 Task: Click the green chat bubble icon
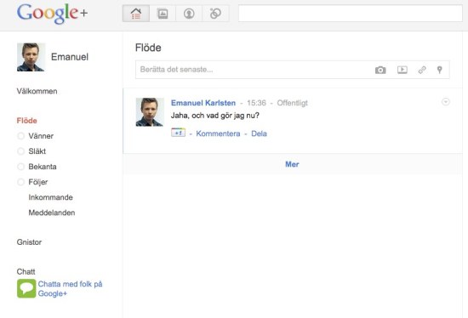pyautogui.click(x=26, y=288)
